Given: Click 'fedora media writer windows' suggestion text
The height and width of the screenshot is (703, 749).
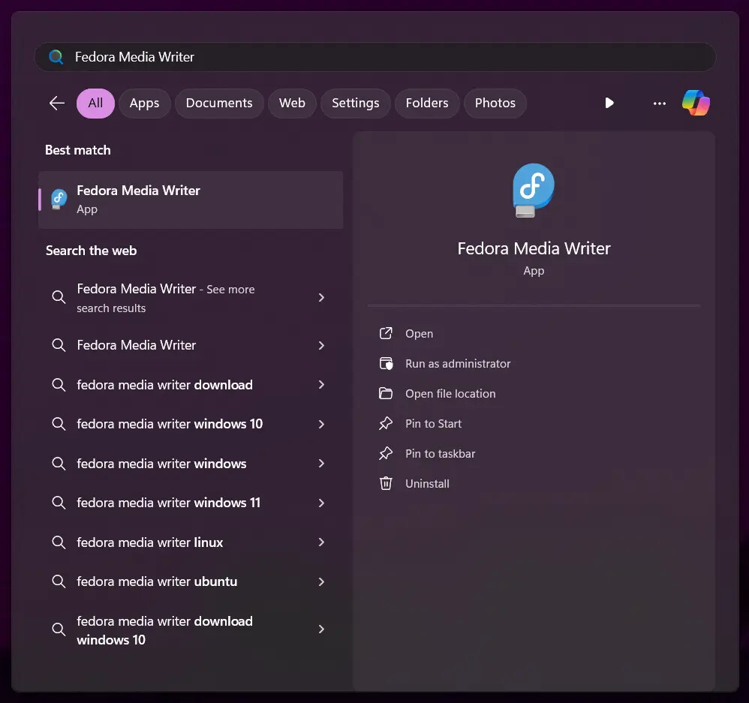Looking at the screenshot, I should pyautogui.click(x=161, y=463).
